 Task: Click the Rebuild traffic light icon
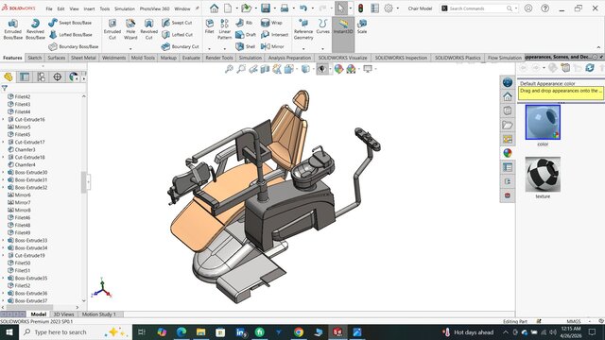click(361, 8)
